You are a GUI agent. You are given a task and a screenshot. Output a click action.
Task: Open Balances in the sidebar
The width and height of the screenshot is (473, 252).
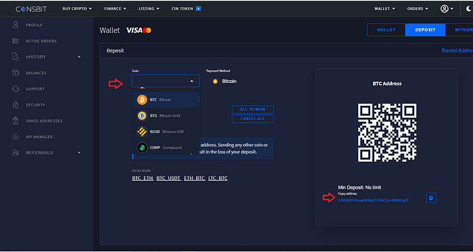(36, 73)
